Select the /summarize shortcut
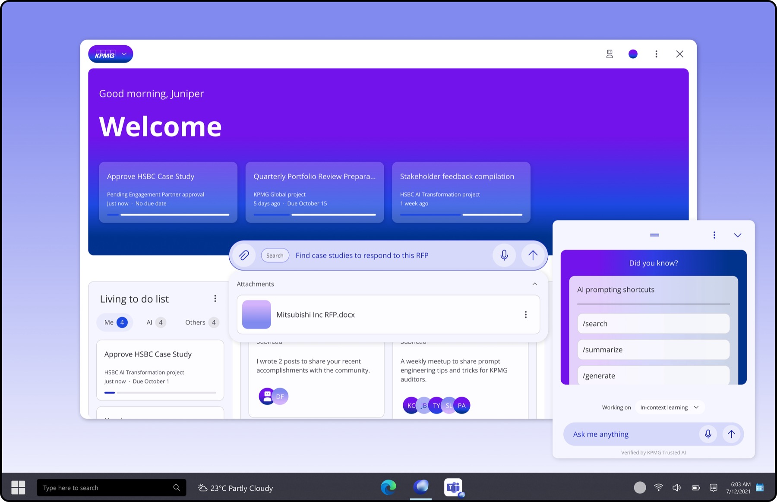Image resolution: width=777 pixels, height=502 pixels. point(653,350)
